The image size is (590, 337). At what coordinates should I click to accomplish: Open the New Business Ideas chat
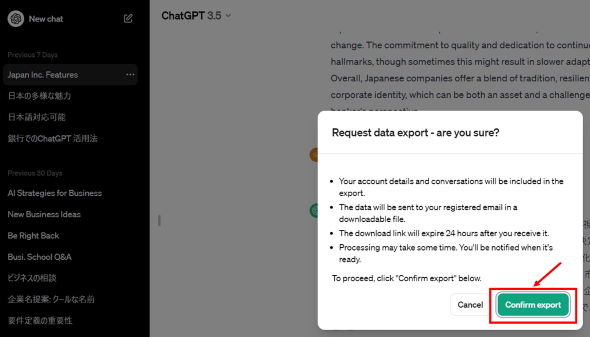tap(44, 214)
